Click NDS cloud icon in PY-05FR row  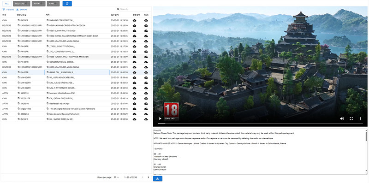(146, 52)
